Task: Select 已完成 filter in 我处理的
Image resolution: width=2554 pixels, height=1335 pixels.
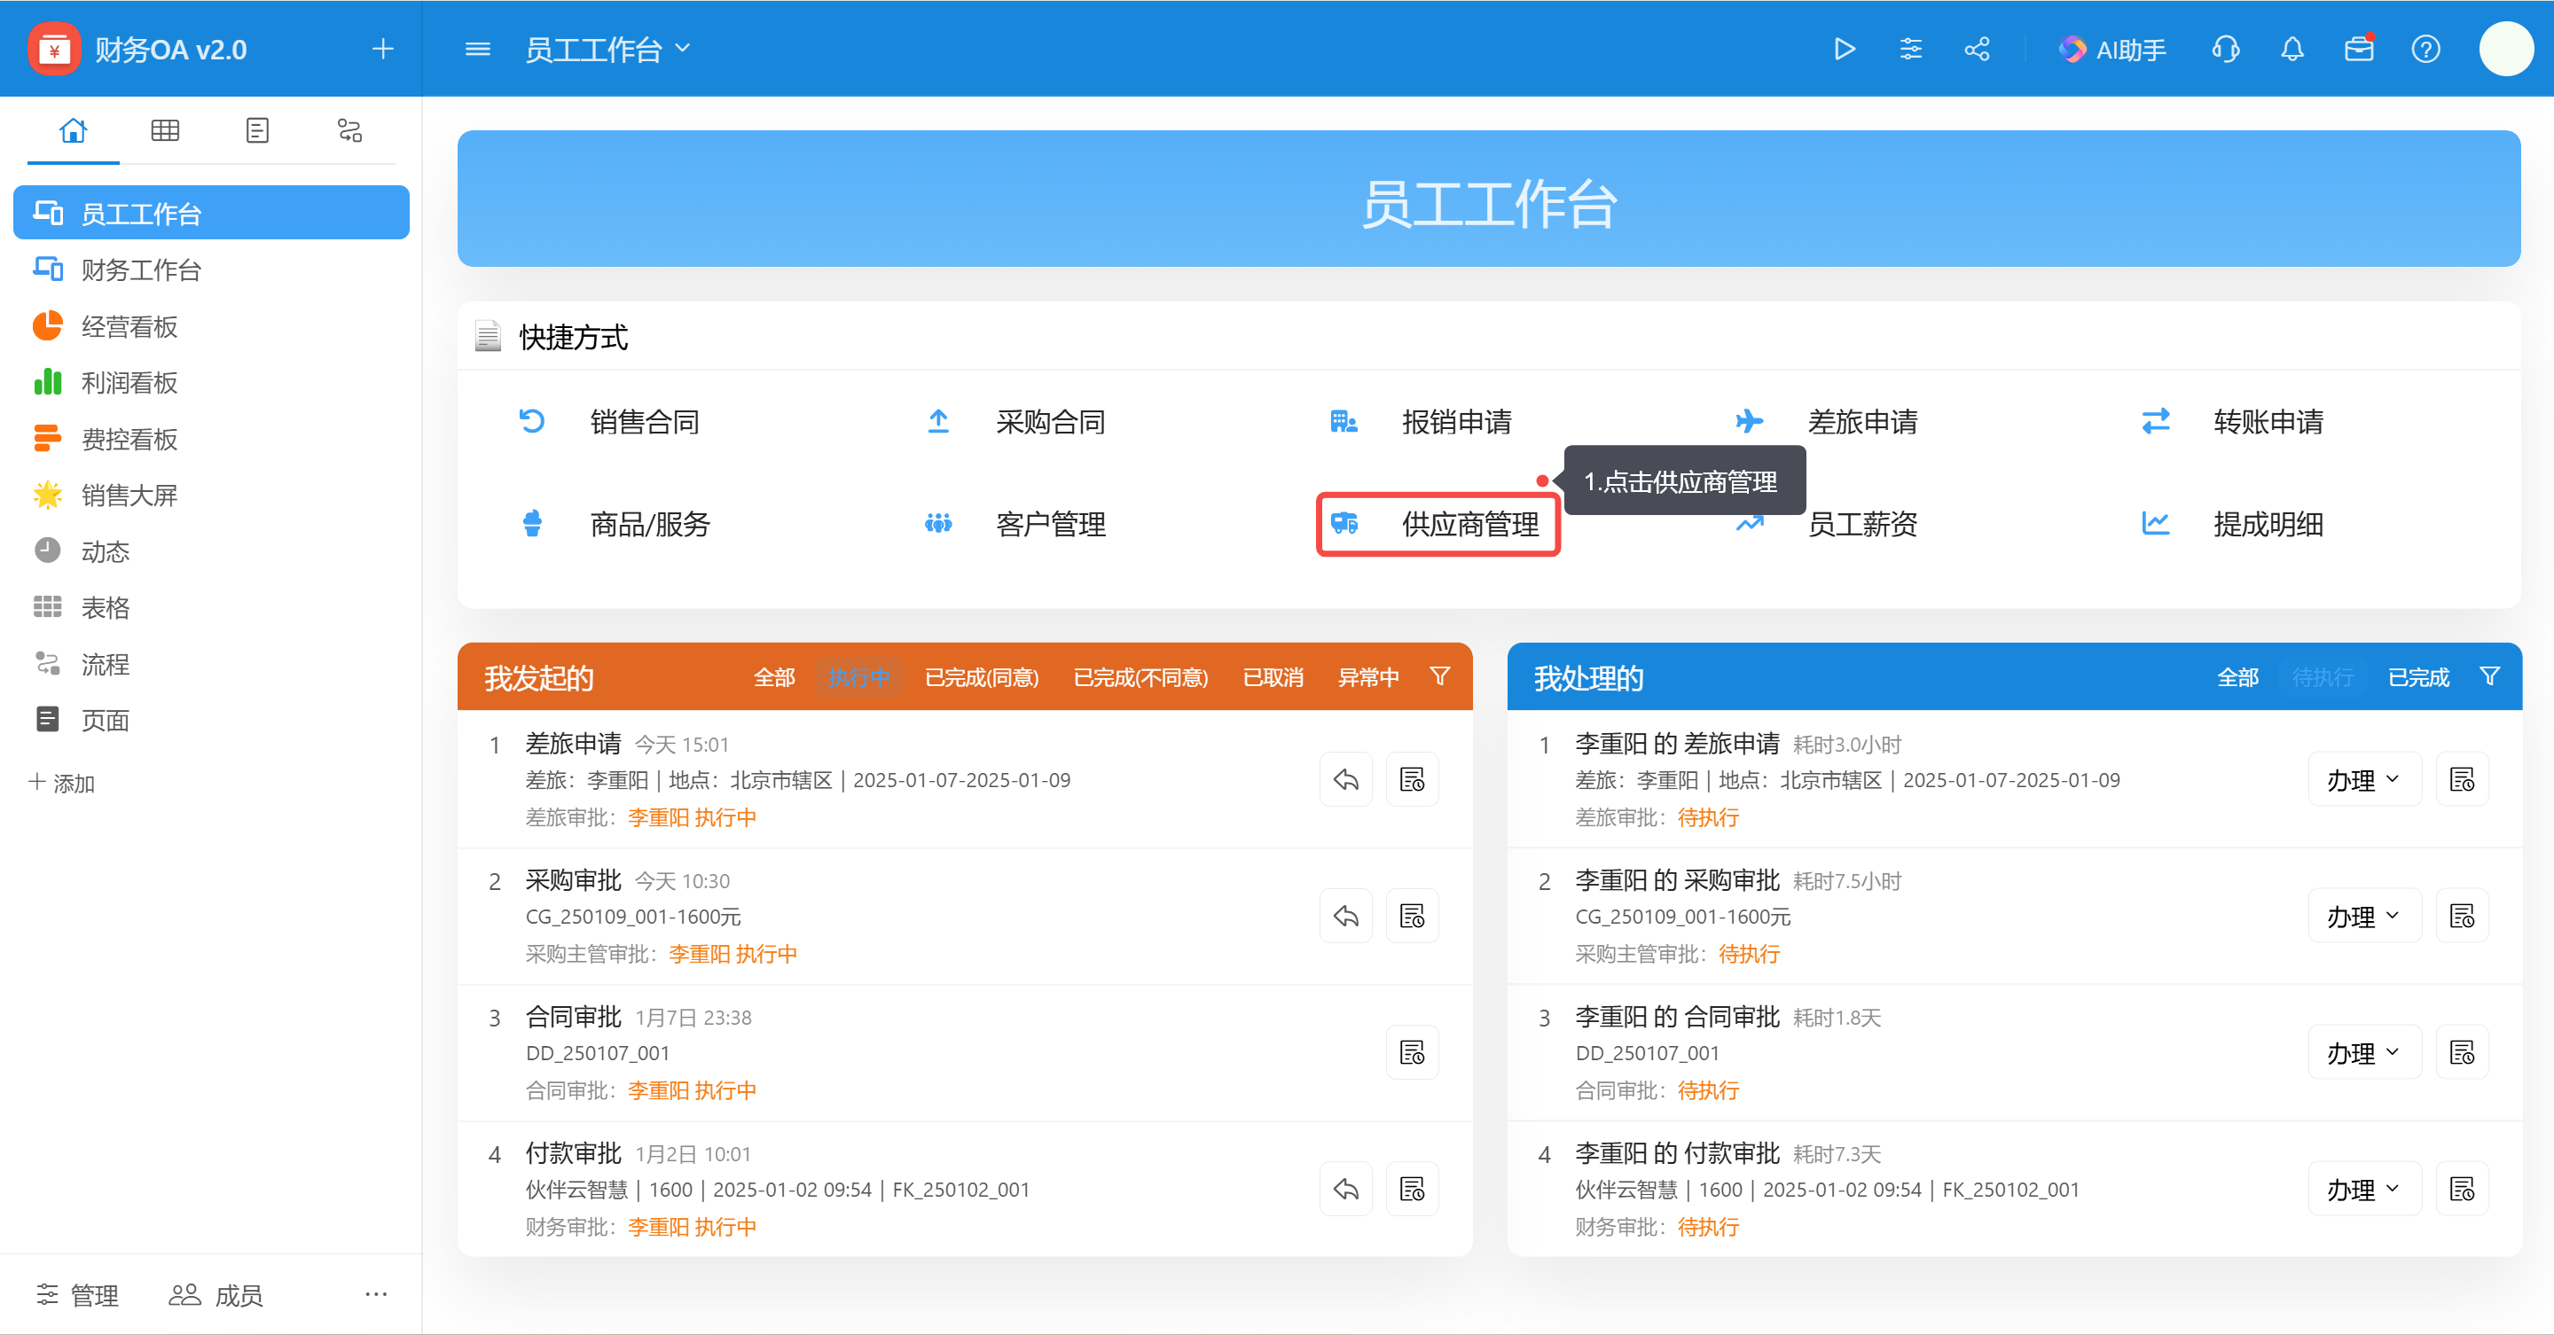Action: click(x=2418, y=677)
